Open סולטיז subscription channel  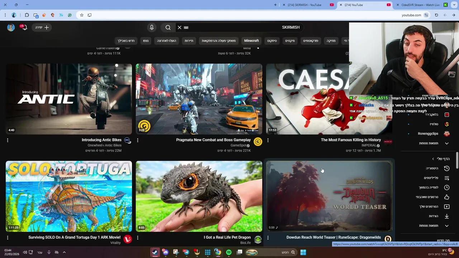coord(439,124)
